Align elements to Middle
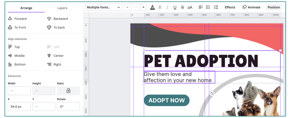This screenshot has width=290, height=118. pos(16,56)
